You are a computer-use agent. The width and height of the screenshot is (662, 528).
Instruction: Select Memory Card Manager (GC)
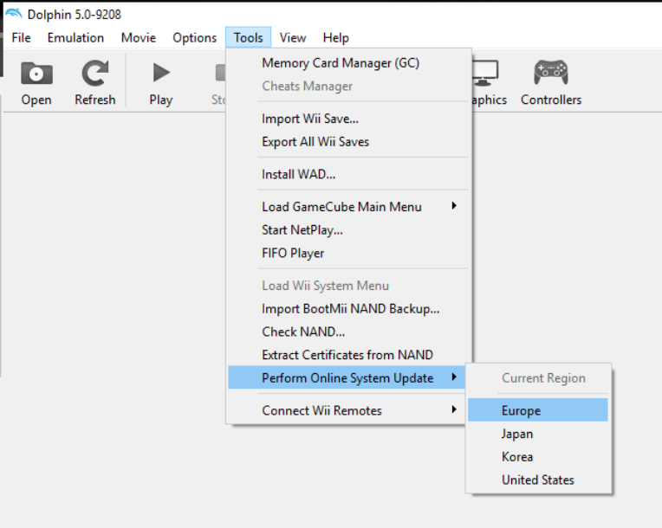[341, 63]
